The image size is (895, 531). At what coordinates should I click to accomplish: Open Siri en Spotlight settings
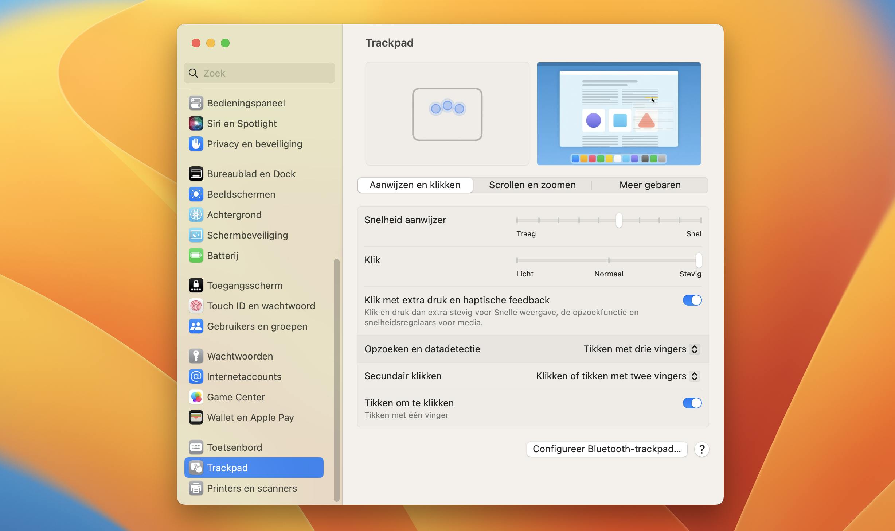[242, 123]
